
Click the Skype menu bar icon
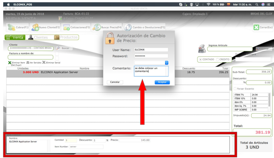click(x=181, y=5)
